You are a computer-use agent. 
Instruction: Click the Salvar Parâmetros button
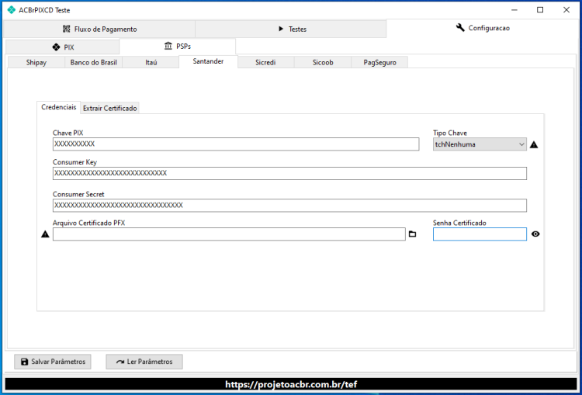pyautogui.click(x=52, y=362)
